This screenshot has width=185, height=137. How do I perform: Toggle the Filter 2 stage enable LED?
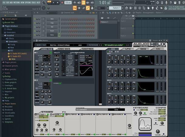pyautogui.click(x=79, y=114)
